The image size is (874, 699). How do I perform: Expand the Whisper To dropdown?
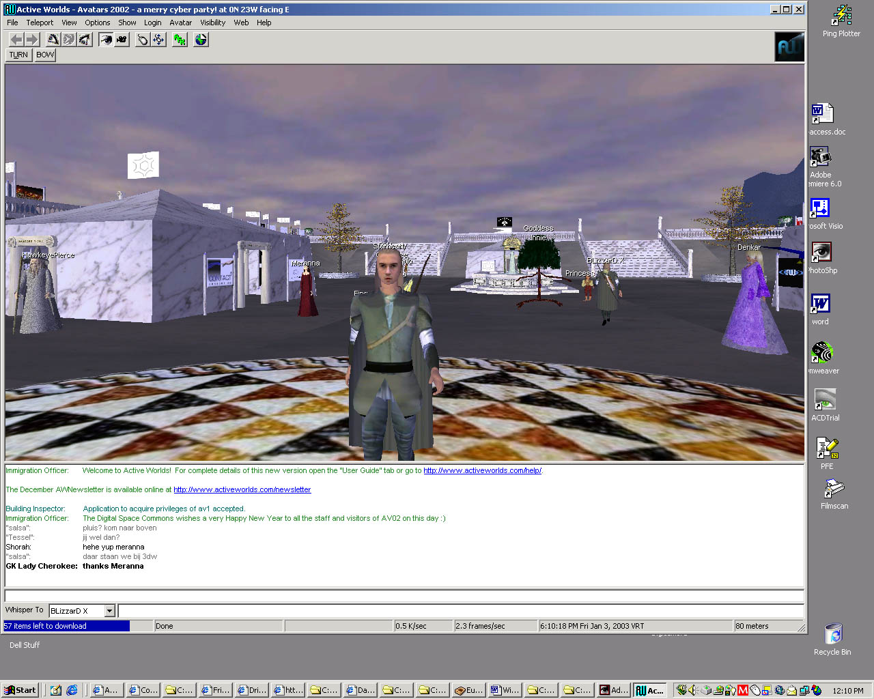(x=109, y=611)
